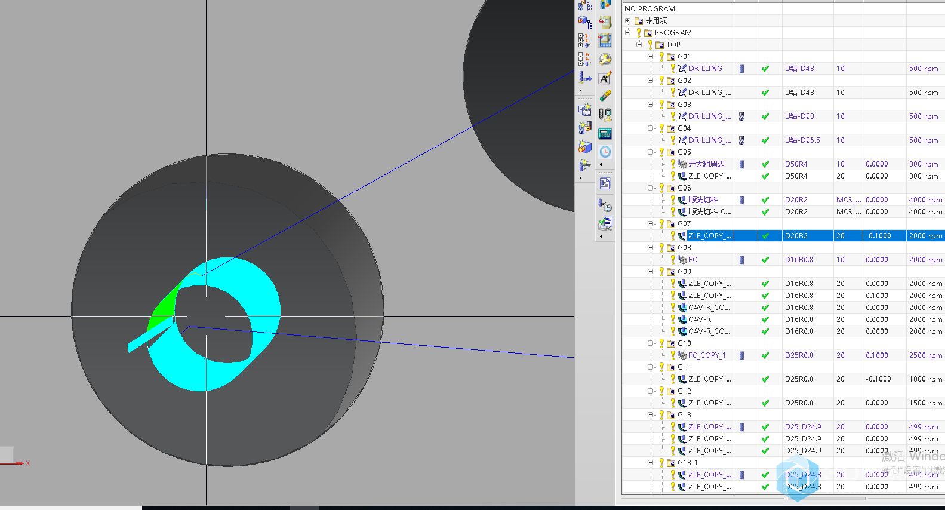Collapse the G01 group
This screenshot has height=510, width=945.
[651, 57]
